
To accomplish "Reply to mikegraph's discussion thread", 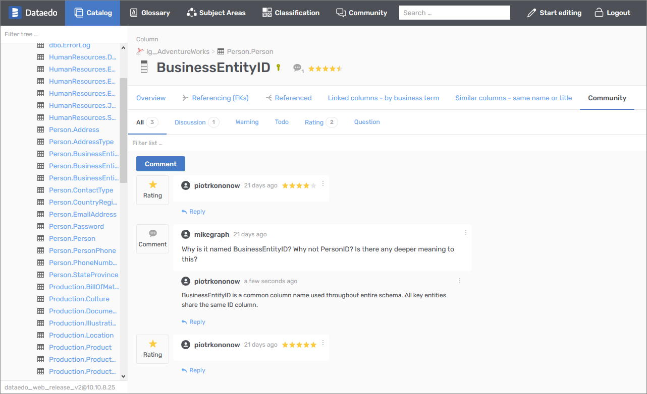I will [x=193, y=322].
